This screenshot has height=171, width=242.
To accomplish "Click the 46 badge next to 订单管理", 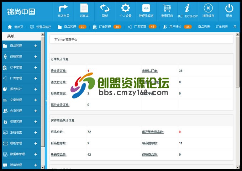I will (x=117, y=27).
